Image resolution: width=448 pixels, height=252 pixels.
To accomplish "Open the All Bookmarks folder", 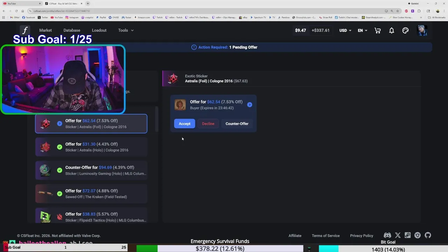I will 436,17.
